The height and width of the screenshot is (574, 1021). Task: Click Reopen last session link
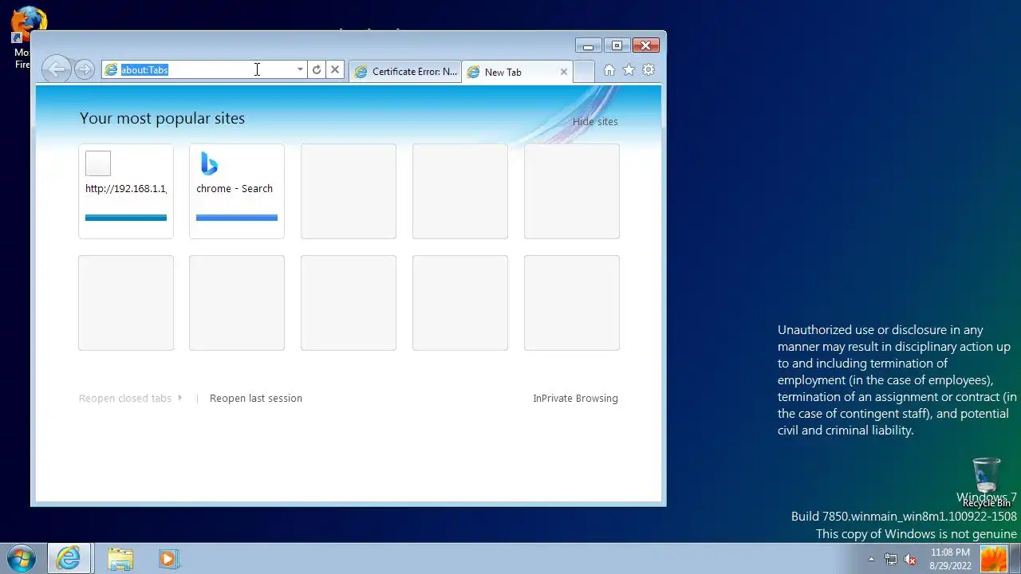[x=256, y=398]
